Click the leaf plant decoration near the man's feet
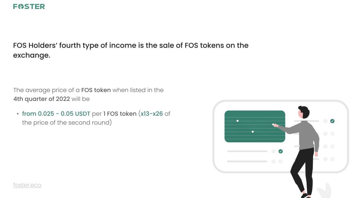The height and width of the screenshot is (198, 361). [324, 191]
